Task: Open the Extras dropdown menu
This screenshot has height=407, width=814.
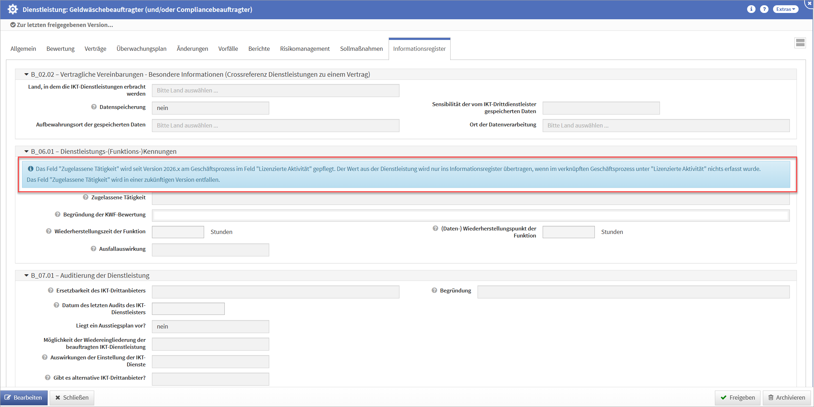Action: tap(786, 9)
